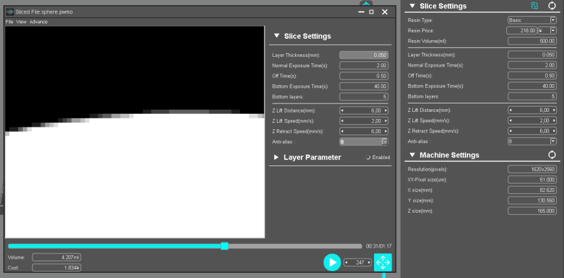Viewport: 564px width, 278px height.
Task: Expand the Layer Parameter section
Action: tap(276, 157)
